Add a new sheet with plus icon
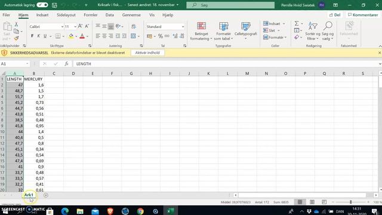The height and width of the screenshot is (215, 382). (x=45, y=195)
